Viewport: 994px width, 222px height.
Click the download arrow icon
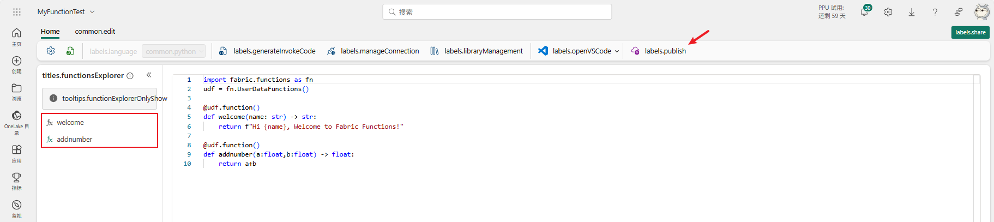(x=912, y=12)
